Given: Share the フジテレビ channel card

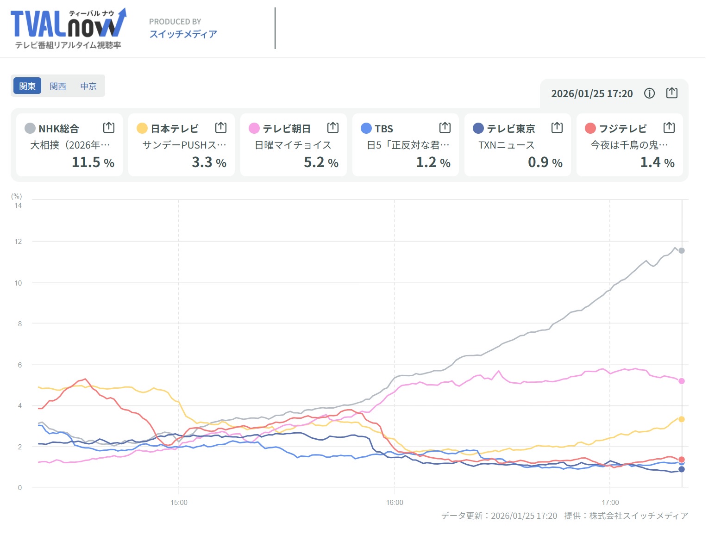Looking at the screenshot, I should pyautogui.click(x=669, y=127).
